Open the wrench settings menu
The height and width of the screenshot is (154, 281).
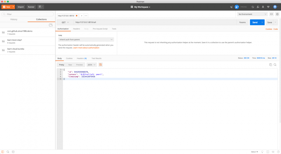(x=258, y=7)
